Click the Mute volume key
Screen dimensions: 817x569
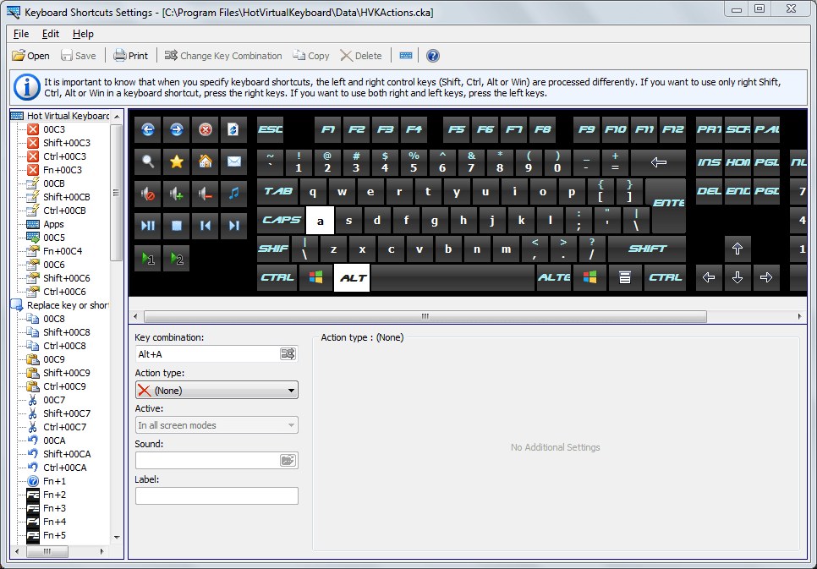[x=148, y=194]
